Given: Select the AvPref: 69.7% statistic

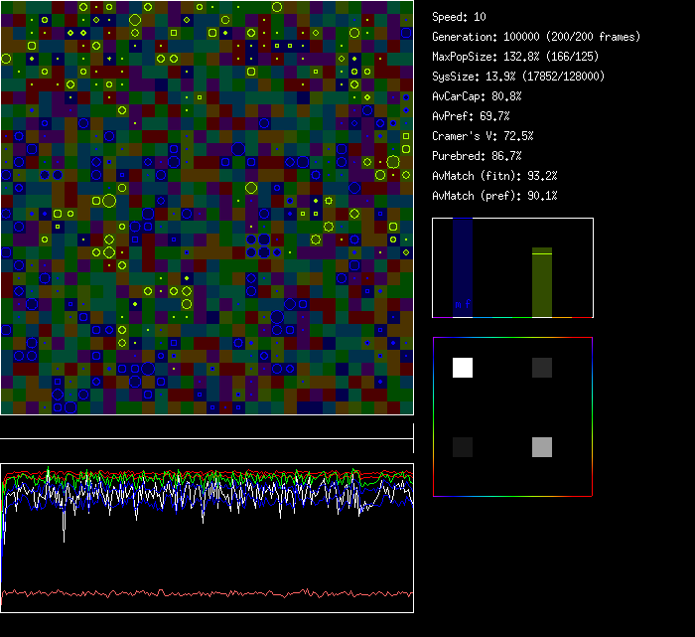Looking at the screenshot, I should [x=471, y=116].
